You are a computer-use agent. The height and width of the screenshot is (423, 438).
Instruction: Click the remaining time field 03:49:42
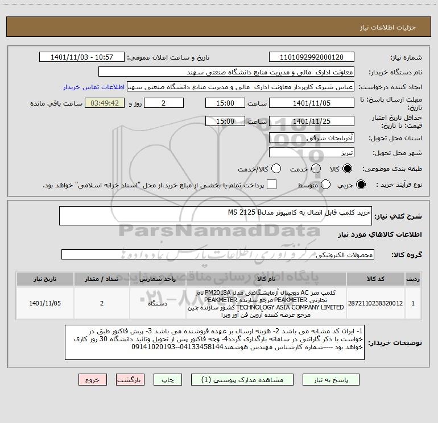coord(105,103)
